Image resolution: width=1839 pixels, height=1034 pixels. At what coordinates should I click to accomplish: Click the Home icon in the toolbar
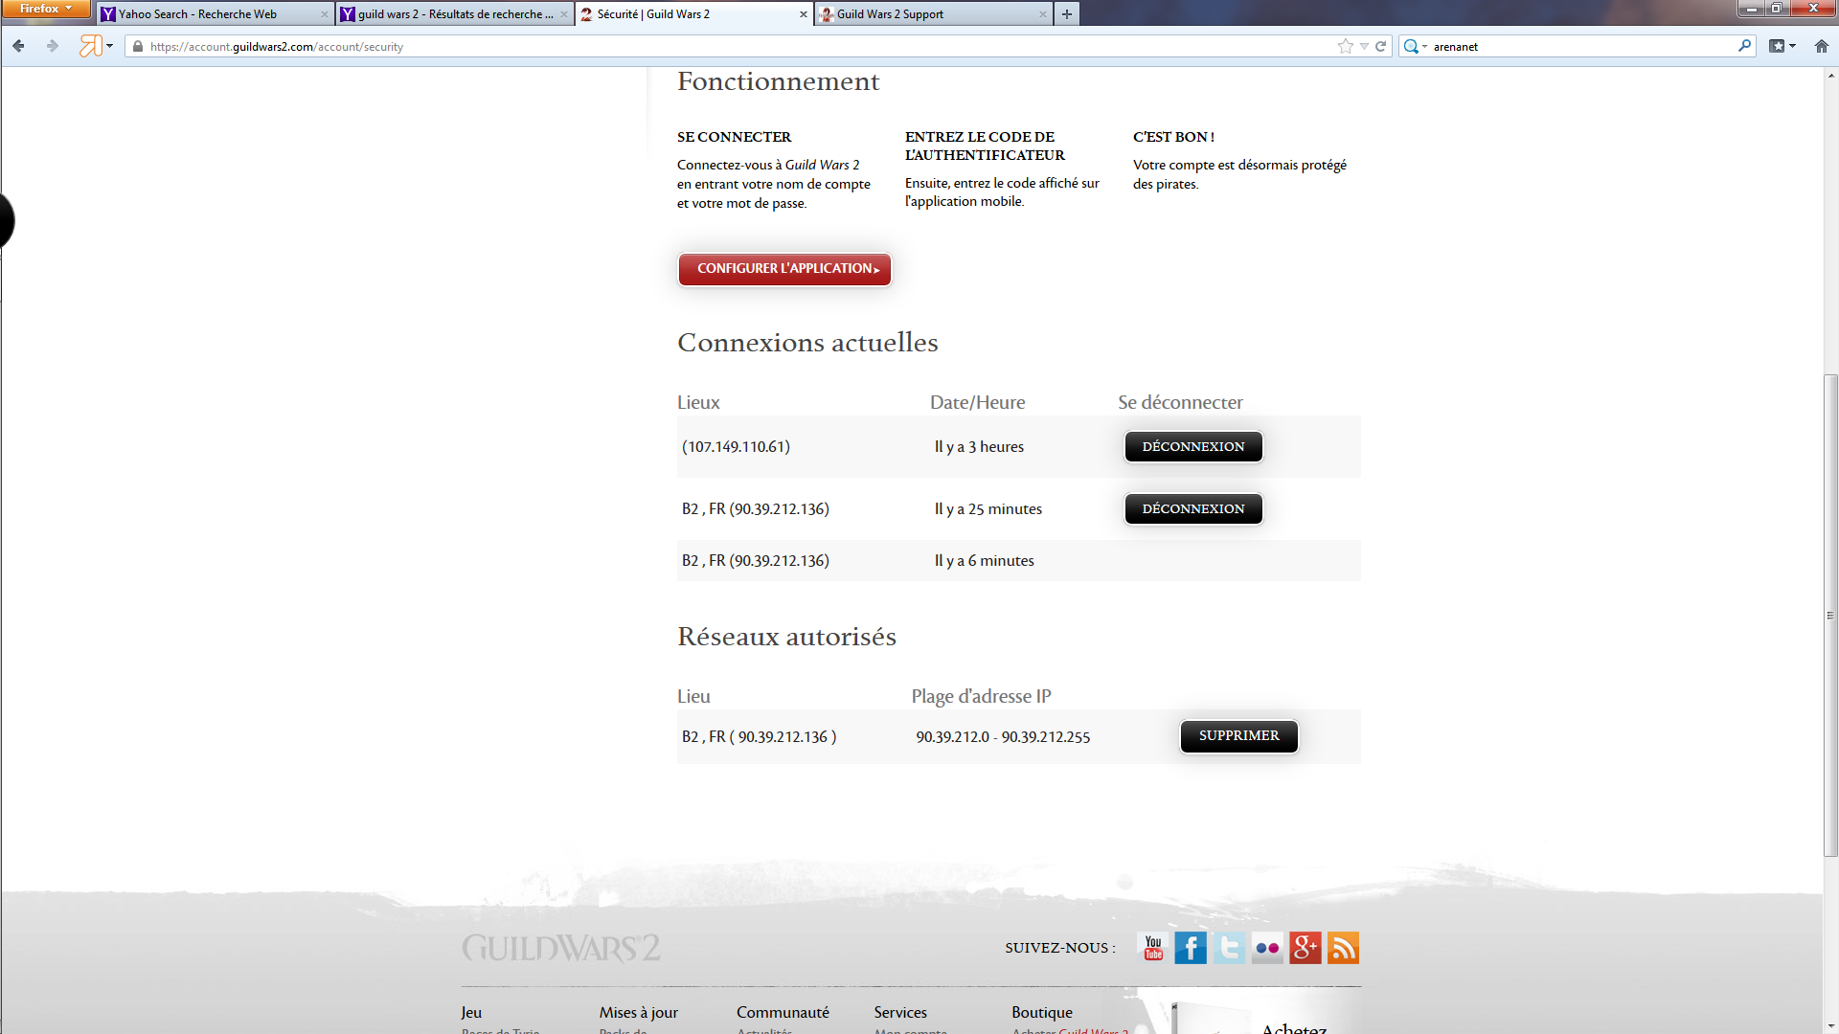pyautogui.click(x=1821, y=46)
